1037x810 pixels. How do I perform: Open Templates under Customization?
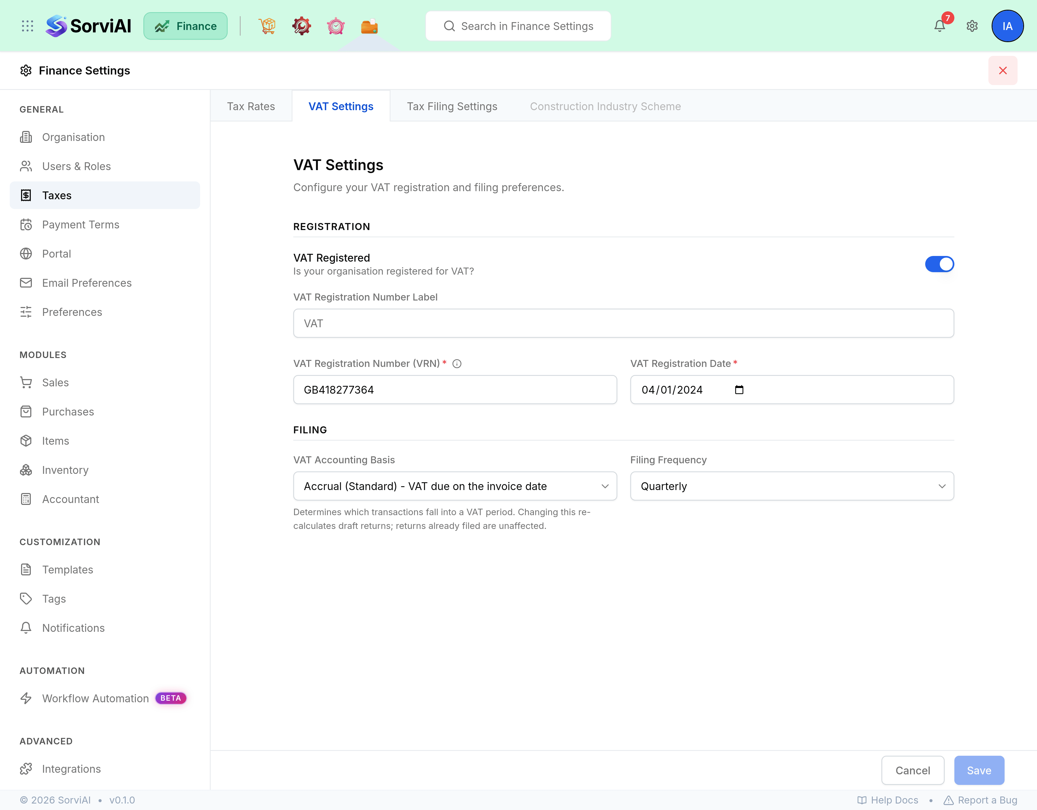105,570
